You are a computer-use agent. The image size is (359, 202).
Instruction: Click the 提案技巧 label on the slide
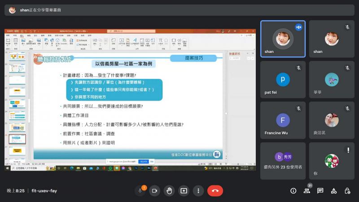(x=194, y=58)
